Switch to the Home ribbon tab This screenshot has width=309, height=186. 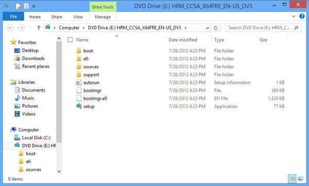coord(35,17)
